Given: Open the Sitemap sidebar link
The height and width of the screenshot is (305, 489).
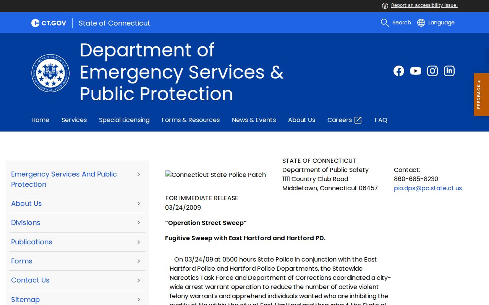Looking at the screenshot, I should (25, 300).
